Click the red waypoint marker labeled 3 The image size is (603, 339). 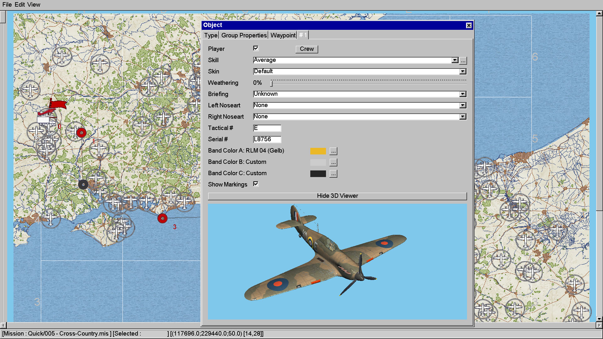162,218
